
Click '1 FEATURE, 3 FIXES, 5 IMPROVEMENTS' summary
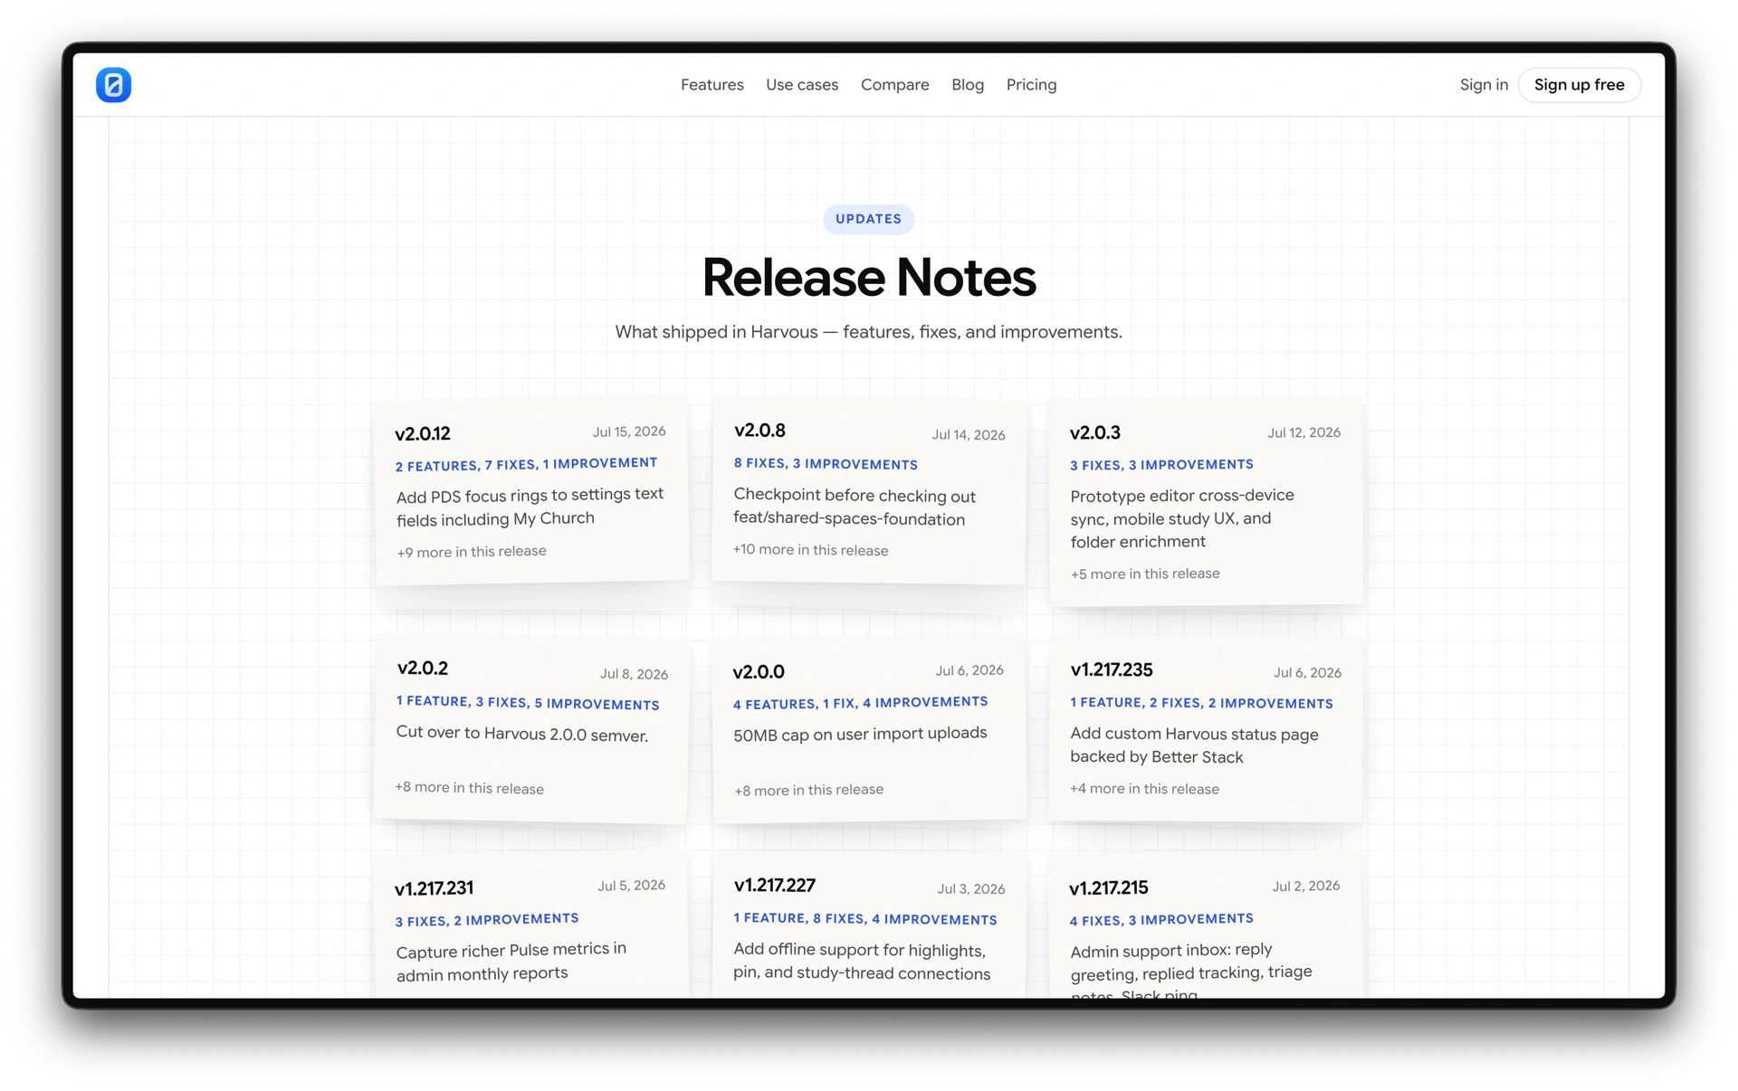pyautogui.click(x=528, y=703)
